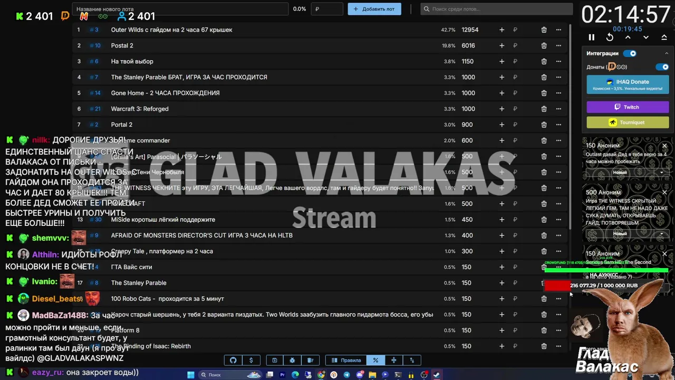Delete the Portal 2 lot
675x380 pixels.
click(x=544, y=125)
